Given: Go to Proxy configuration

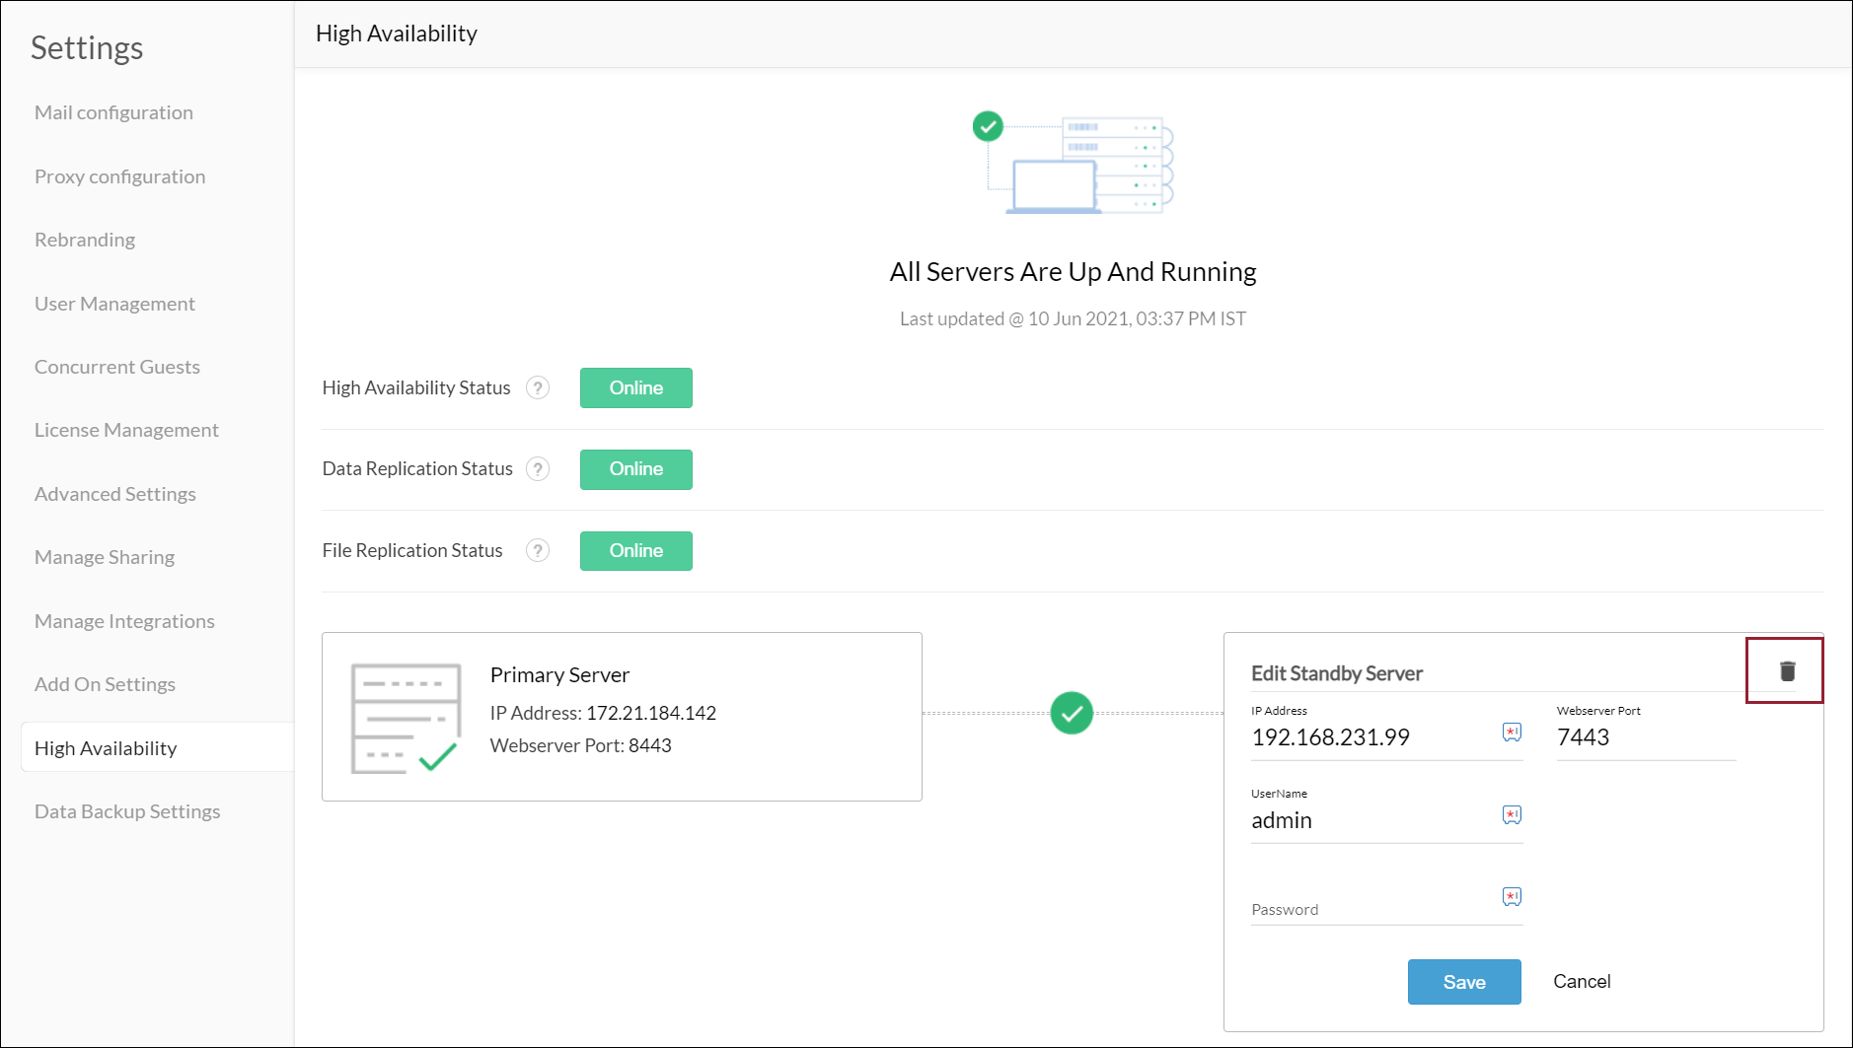Looking at the screenshot, I should tap(119, 176).
